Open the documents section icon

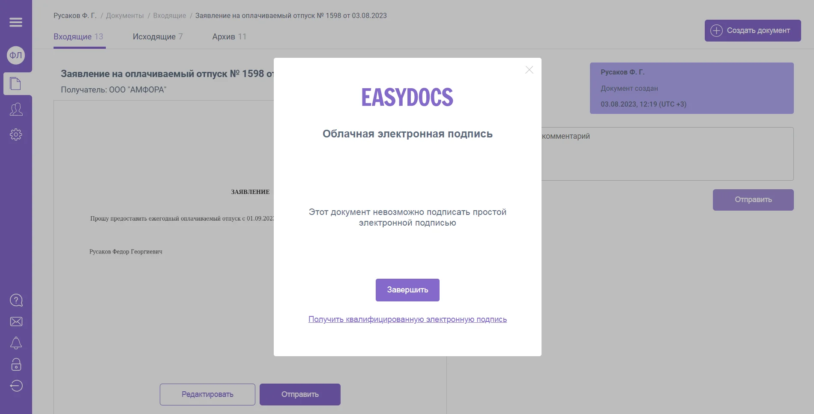tap(16, 83)
